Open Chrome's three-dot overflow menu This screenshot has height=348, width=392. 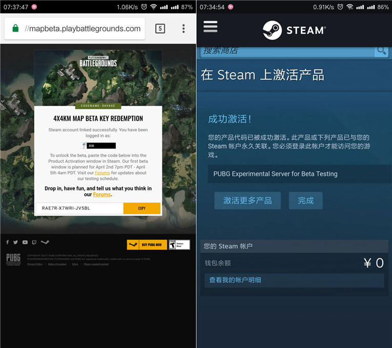point(183,29)
